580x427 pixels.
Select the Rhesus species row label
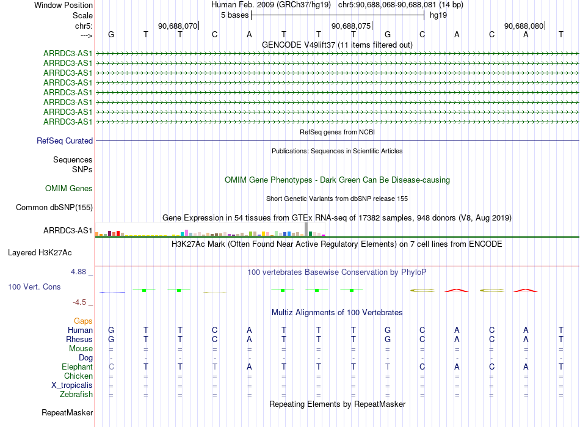(x=79, y=339)
